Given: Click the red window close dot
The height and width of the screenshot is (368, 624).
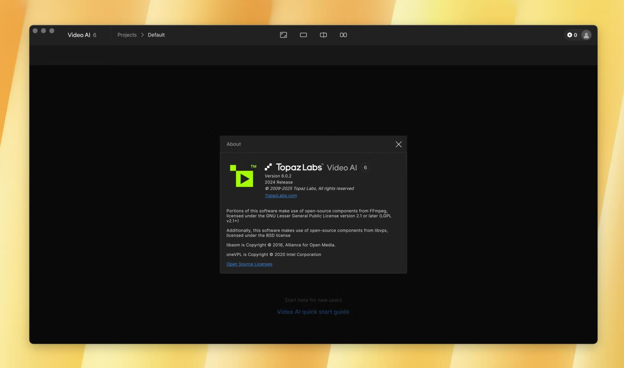Looking at the screenshot, I should click(35, 31).
